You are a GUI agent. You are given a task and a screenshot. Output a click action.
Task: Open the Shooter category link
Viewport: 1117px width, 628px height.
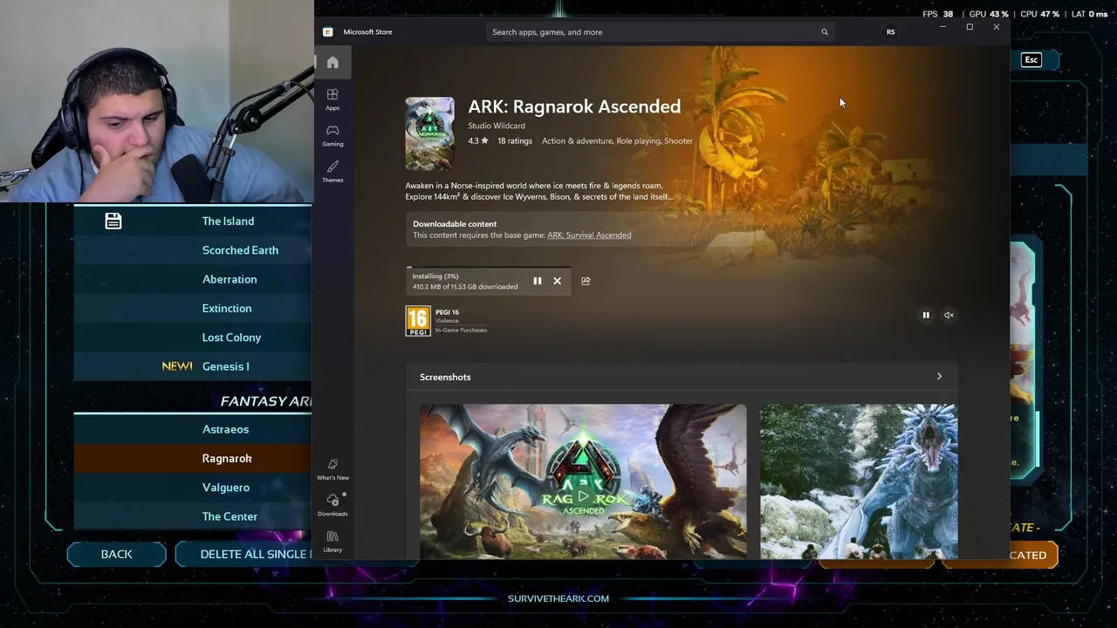679,141
